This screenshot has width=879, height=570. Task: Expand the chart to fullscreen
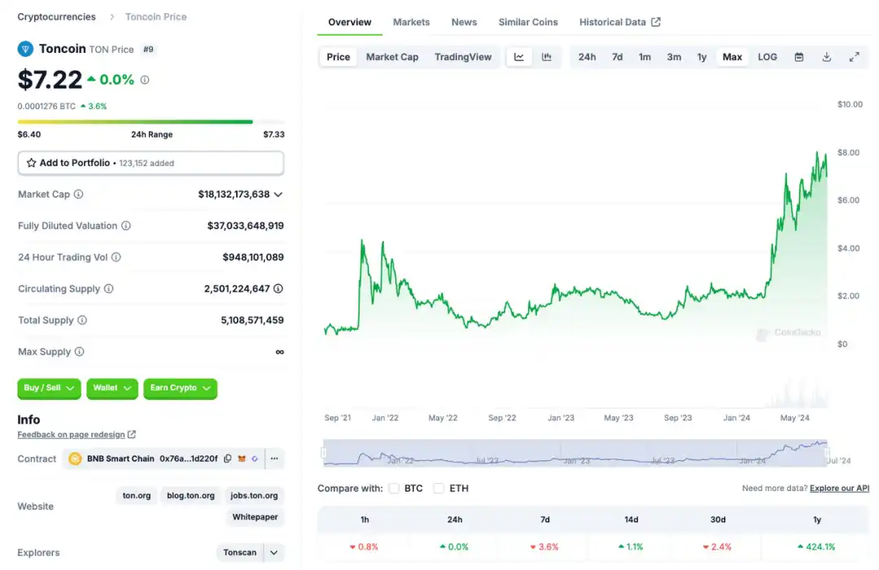[x=855, y=57]
